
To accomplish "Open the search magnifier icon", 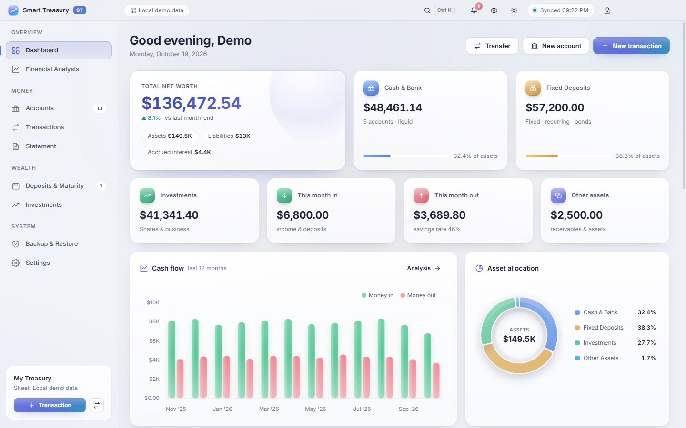I will click(427, 10).
